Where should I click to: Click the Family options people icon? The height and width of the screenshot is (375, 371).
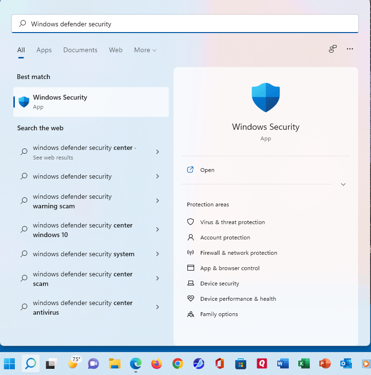tap(190, 314)
